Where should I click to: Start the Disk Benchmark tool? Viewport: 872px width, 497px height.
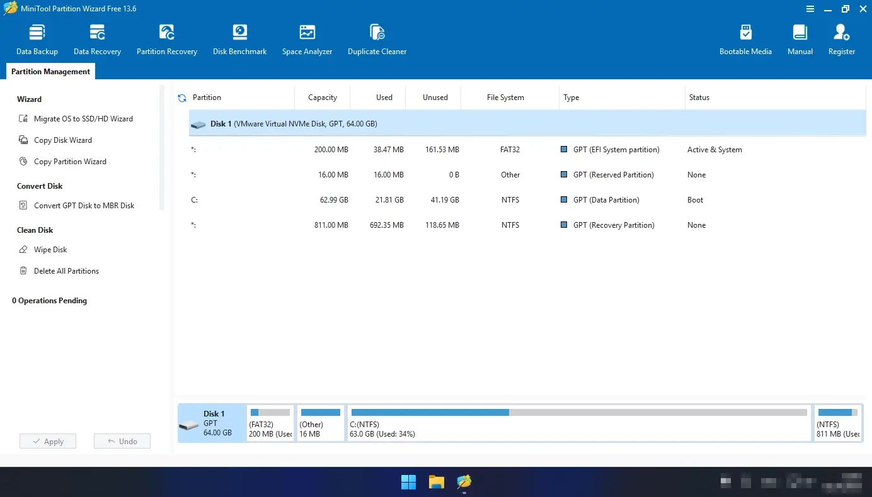pos(239,40)
